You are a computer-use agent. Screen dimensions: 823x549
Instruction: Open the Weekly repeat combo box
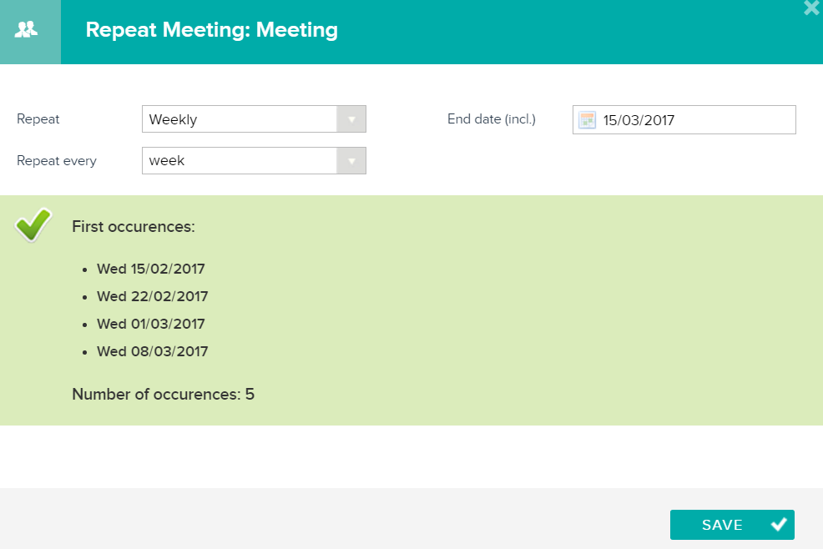point(254,119)
